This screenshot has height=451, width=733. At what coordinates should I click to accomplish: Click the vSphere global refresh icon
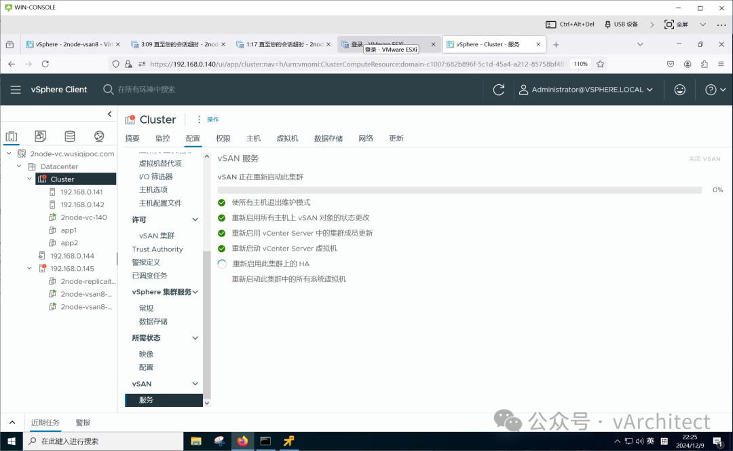[499, 90]
